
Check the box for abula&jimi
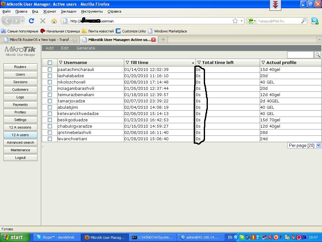(x=50, y=107)
